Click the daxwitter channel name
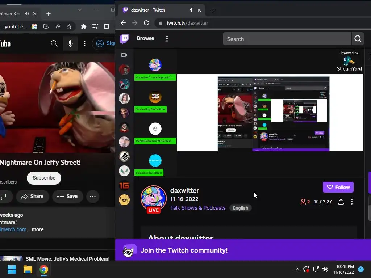The image size is (371, 278). (x=184, y=190)
